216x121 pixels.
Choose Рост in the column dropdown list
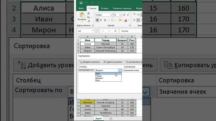[x=108, y=80]
